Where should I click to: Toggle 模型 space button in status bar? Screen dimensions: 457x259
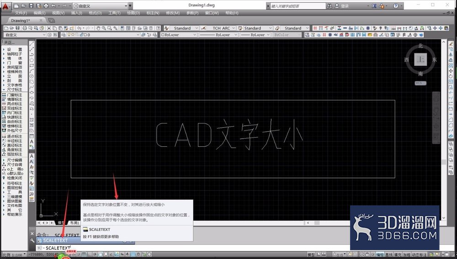tap(311, 254)
